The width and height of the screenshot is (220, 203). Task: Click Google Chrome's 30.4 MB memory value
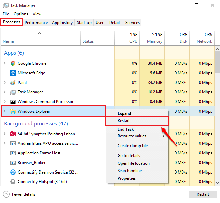coord(155,63)
